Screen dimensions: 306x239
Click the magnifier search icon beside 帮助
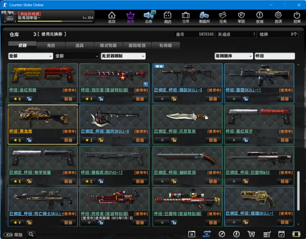[31, 234]
